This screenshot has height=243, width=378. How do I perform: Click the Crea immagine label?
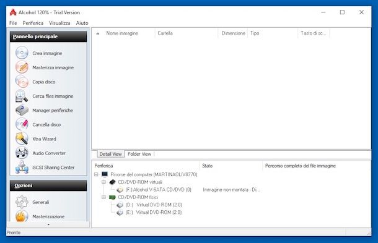coord(47,53)
